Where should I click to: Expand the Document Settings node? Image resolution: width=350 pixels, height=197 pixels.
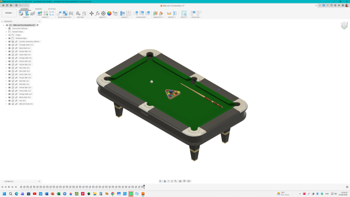coord(6,28)
